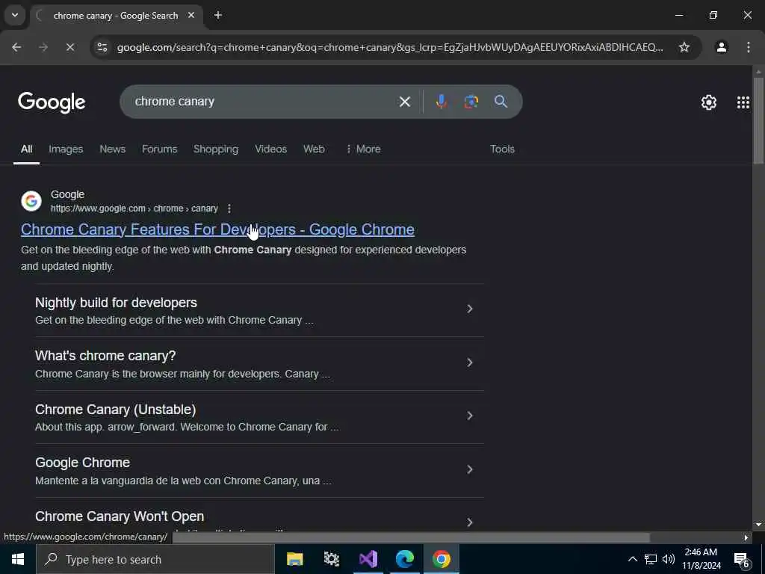Screen dimensions: 765x574
Task: Open the Google Chrome sitelink
Action: [x=82, y=463]
